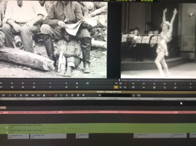Viewport: 196px width, 146px height.
Task: Click icon right of highlighted yellow button
Action: (x=121, y=87)
